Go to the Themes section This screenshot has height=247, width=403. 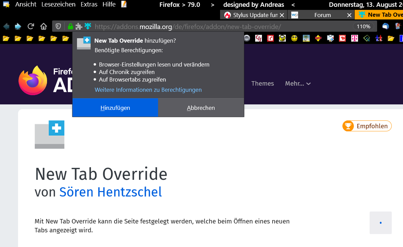click(x=262, y=83)
